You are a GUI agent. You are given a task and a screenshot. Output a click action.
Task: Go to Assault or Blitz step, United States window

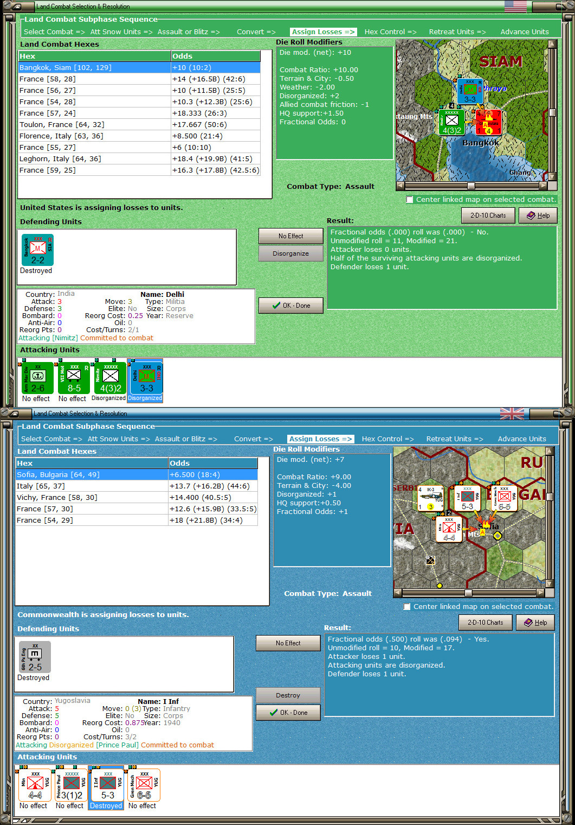click(189, 32)
